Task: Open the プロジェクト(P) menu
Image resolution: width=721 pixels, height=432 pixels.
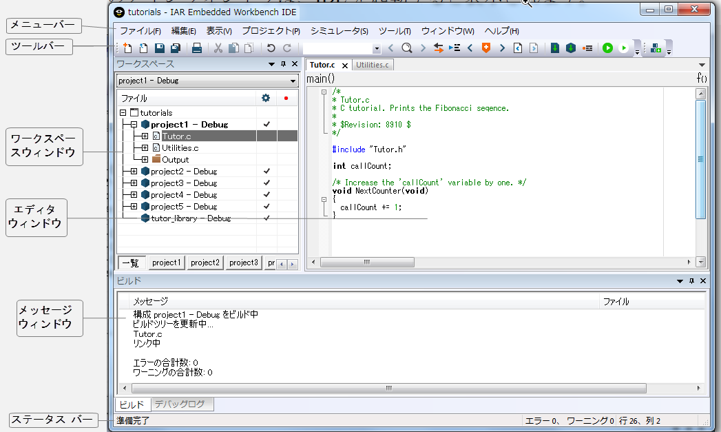Action: click(271, 31)
